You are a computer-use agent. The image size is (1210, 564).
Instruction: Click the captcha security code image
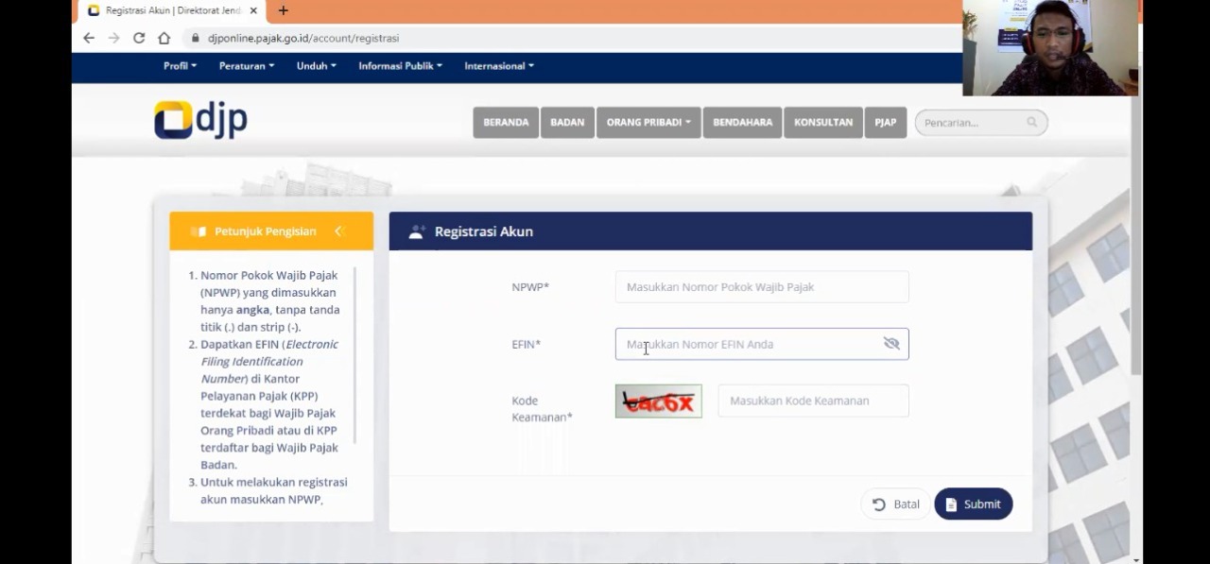(658, 402)
